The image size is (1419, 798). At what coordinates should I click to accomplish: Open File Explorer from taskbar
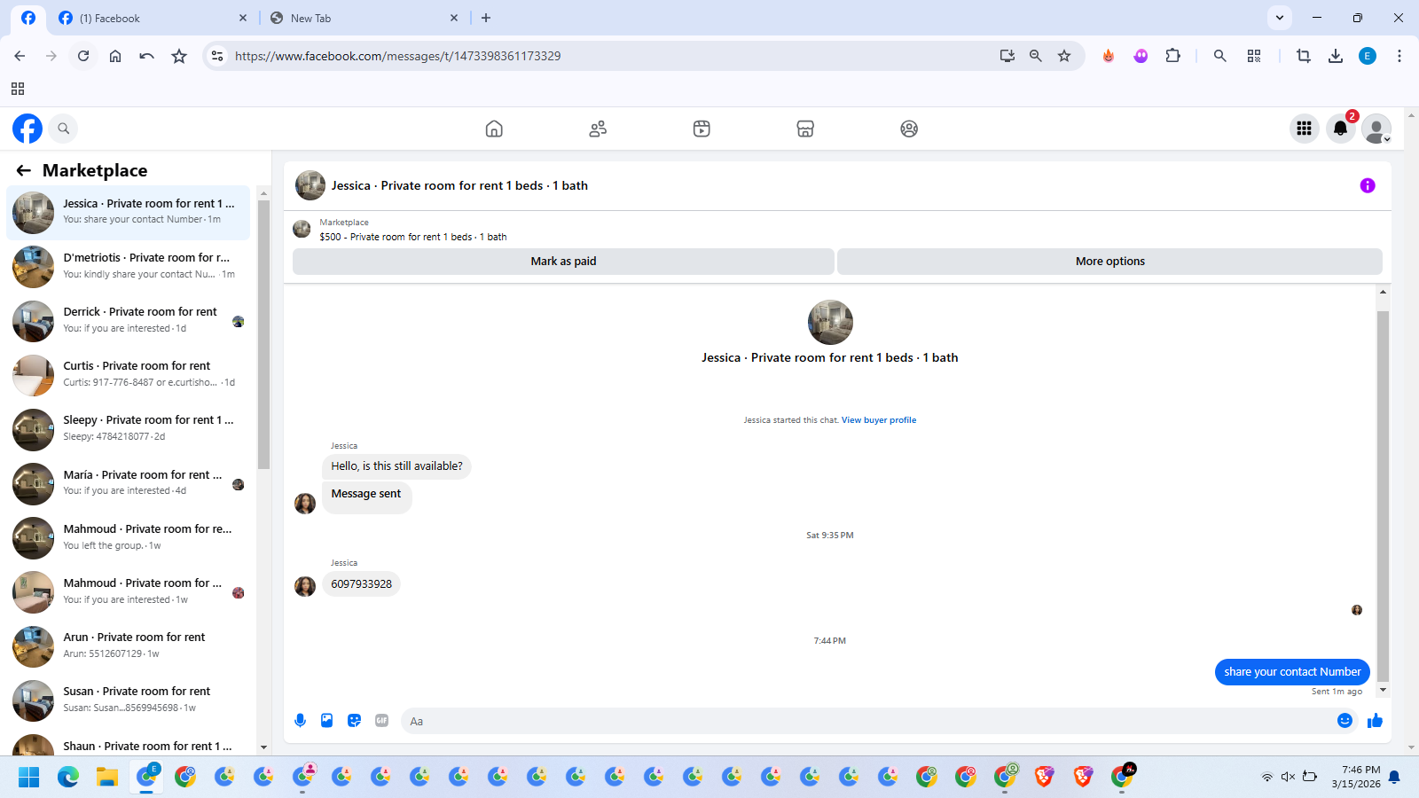tap(107, 778)
